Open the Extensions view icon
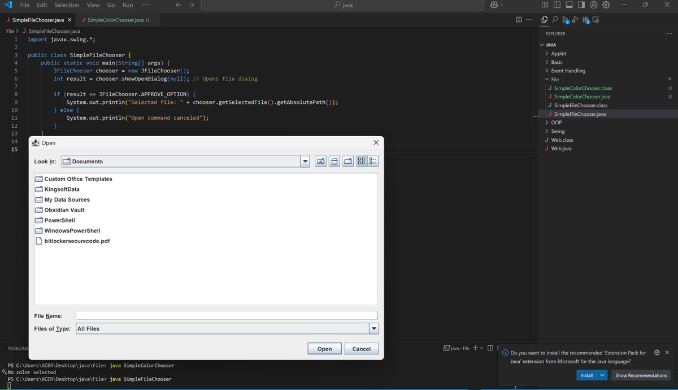The image size is (678, 390). (x=586, y=20)
